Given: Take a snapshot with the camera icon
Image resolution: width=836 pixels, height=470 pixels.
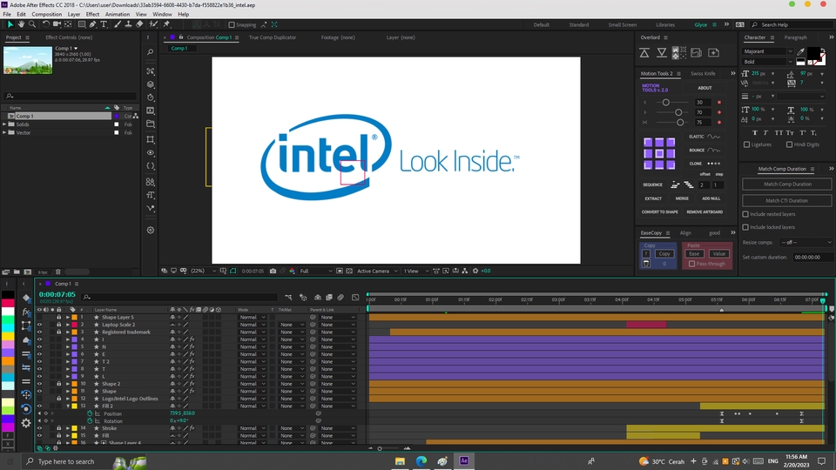Looking at the screenshot, I should (x=273, y=271).
